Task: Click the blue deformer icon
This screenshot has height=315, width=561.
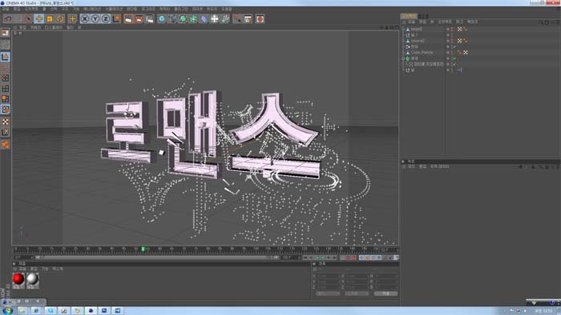Action: tap(204, 18)
